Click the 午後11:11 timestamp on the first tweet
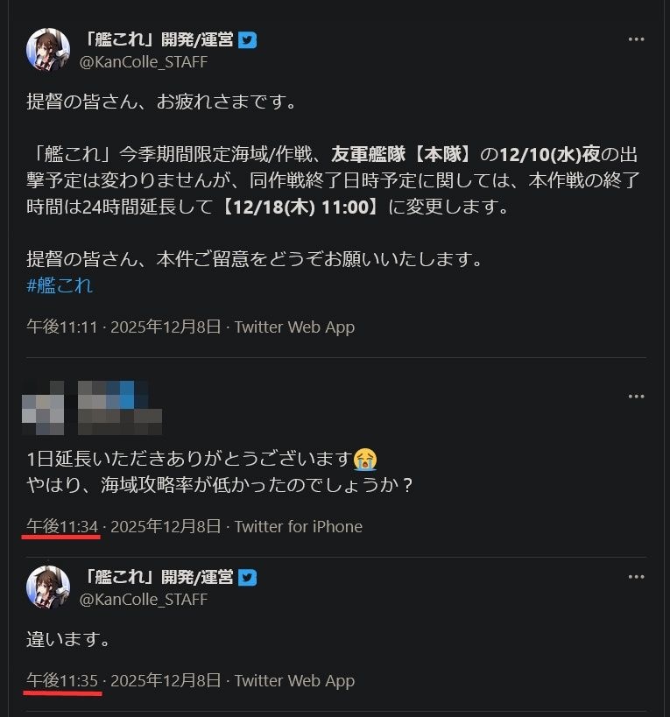670x717 pixels. pos(61,327)
